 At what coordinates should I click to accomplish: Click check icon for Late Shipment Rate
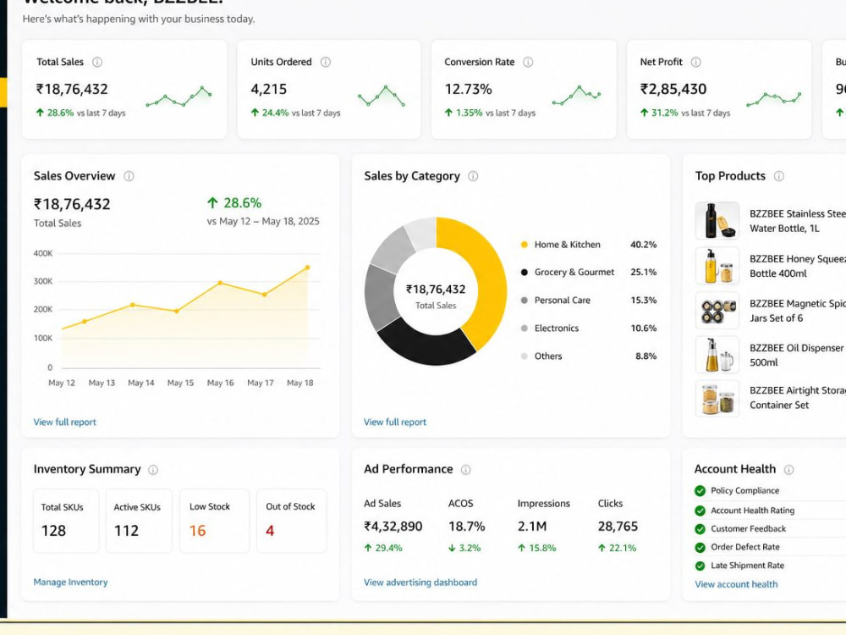click(700, 566)
